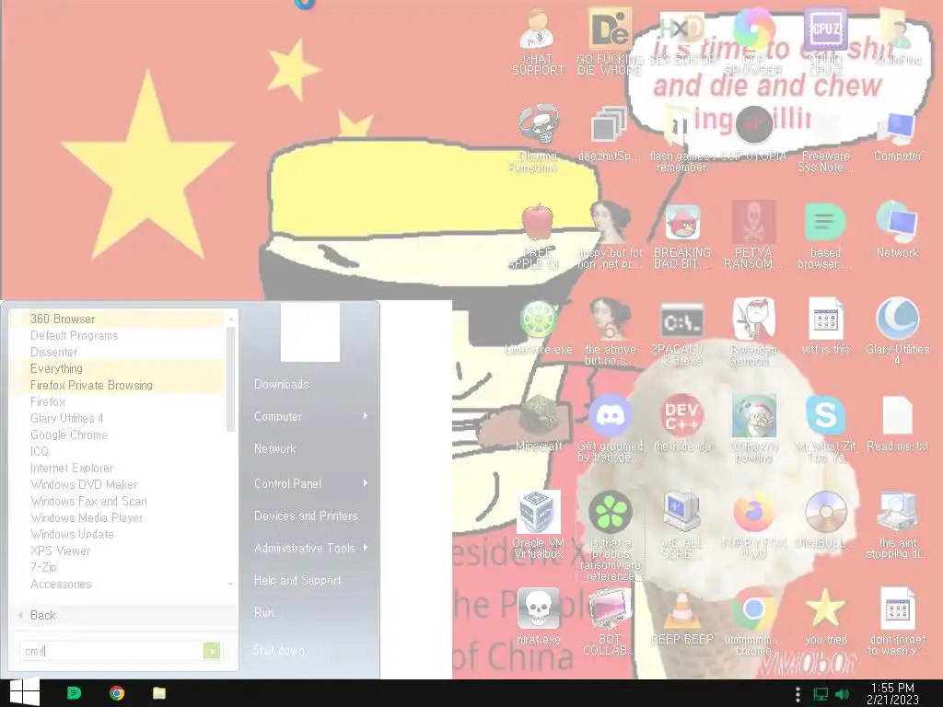Open the BOT COLLAB desktop icon
943x707 pixels.
[610, 621]
